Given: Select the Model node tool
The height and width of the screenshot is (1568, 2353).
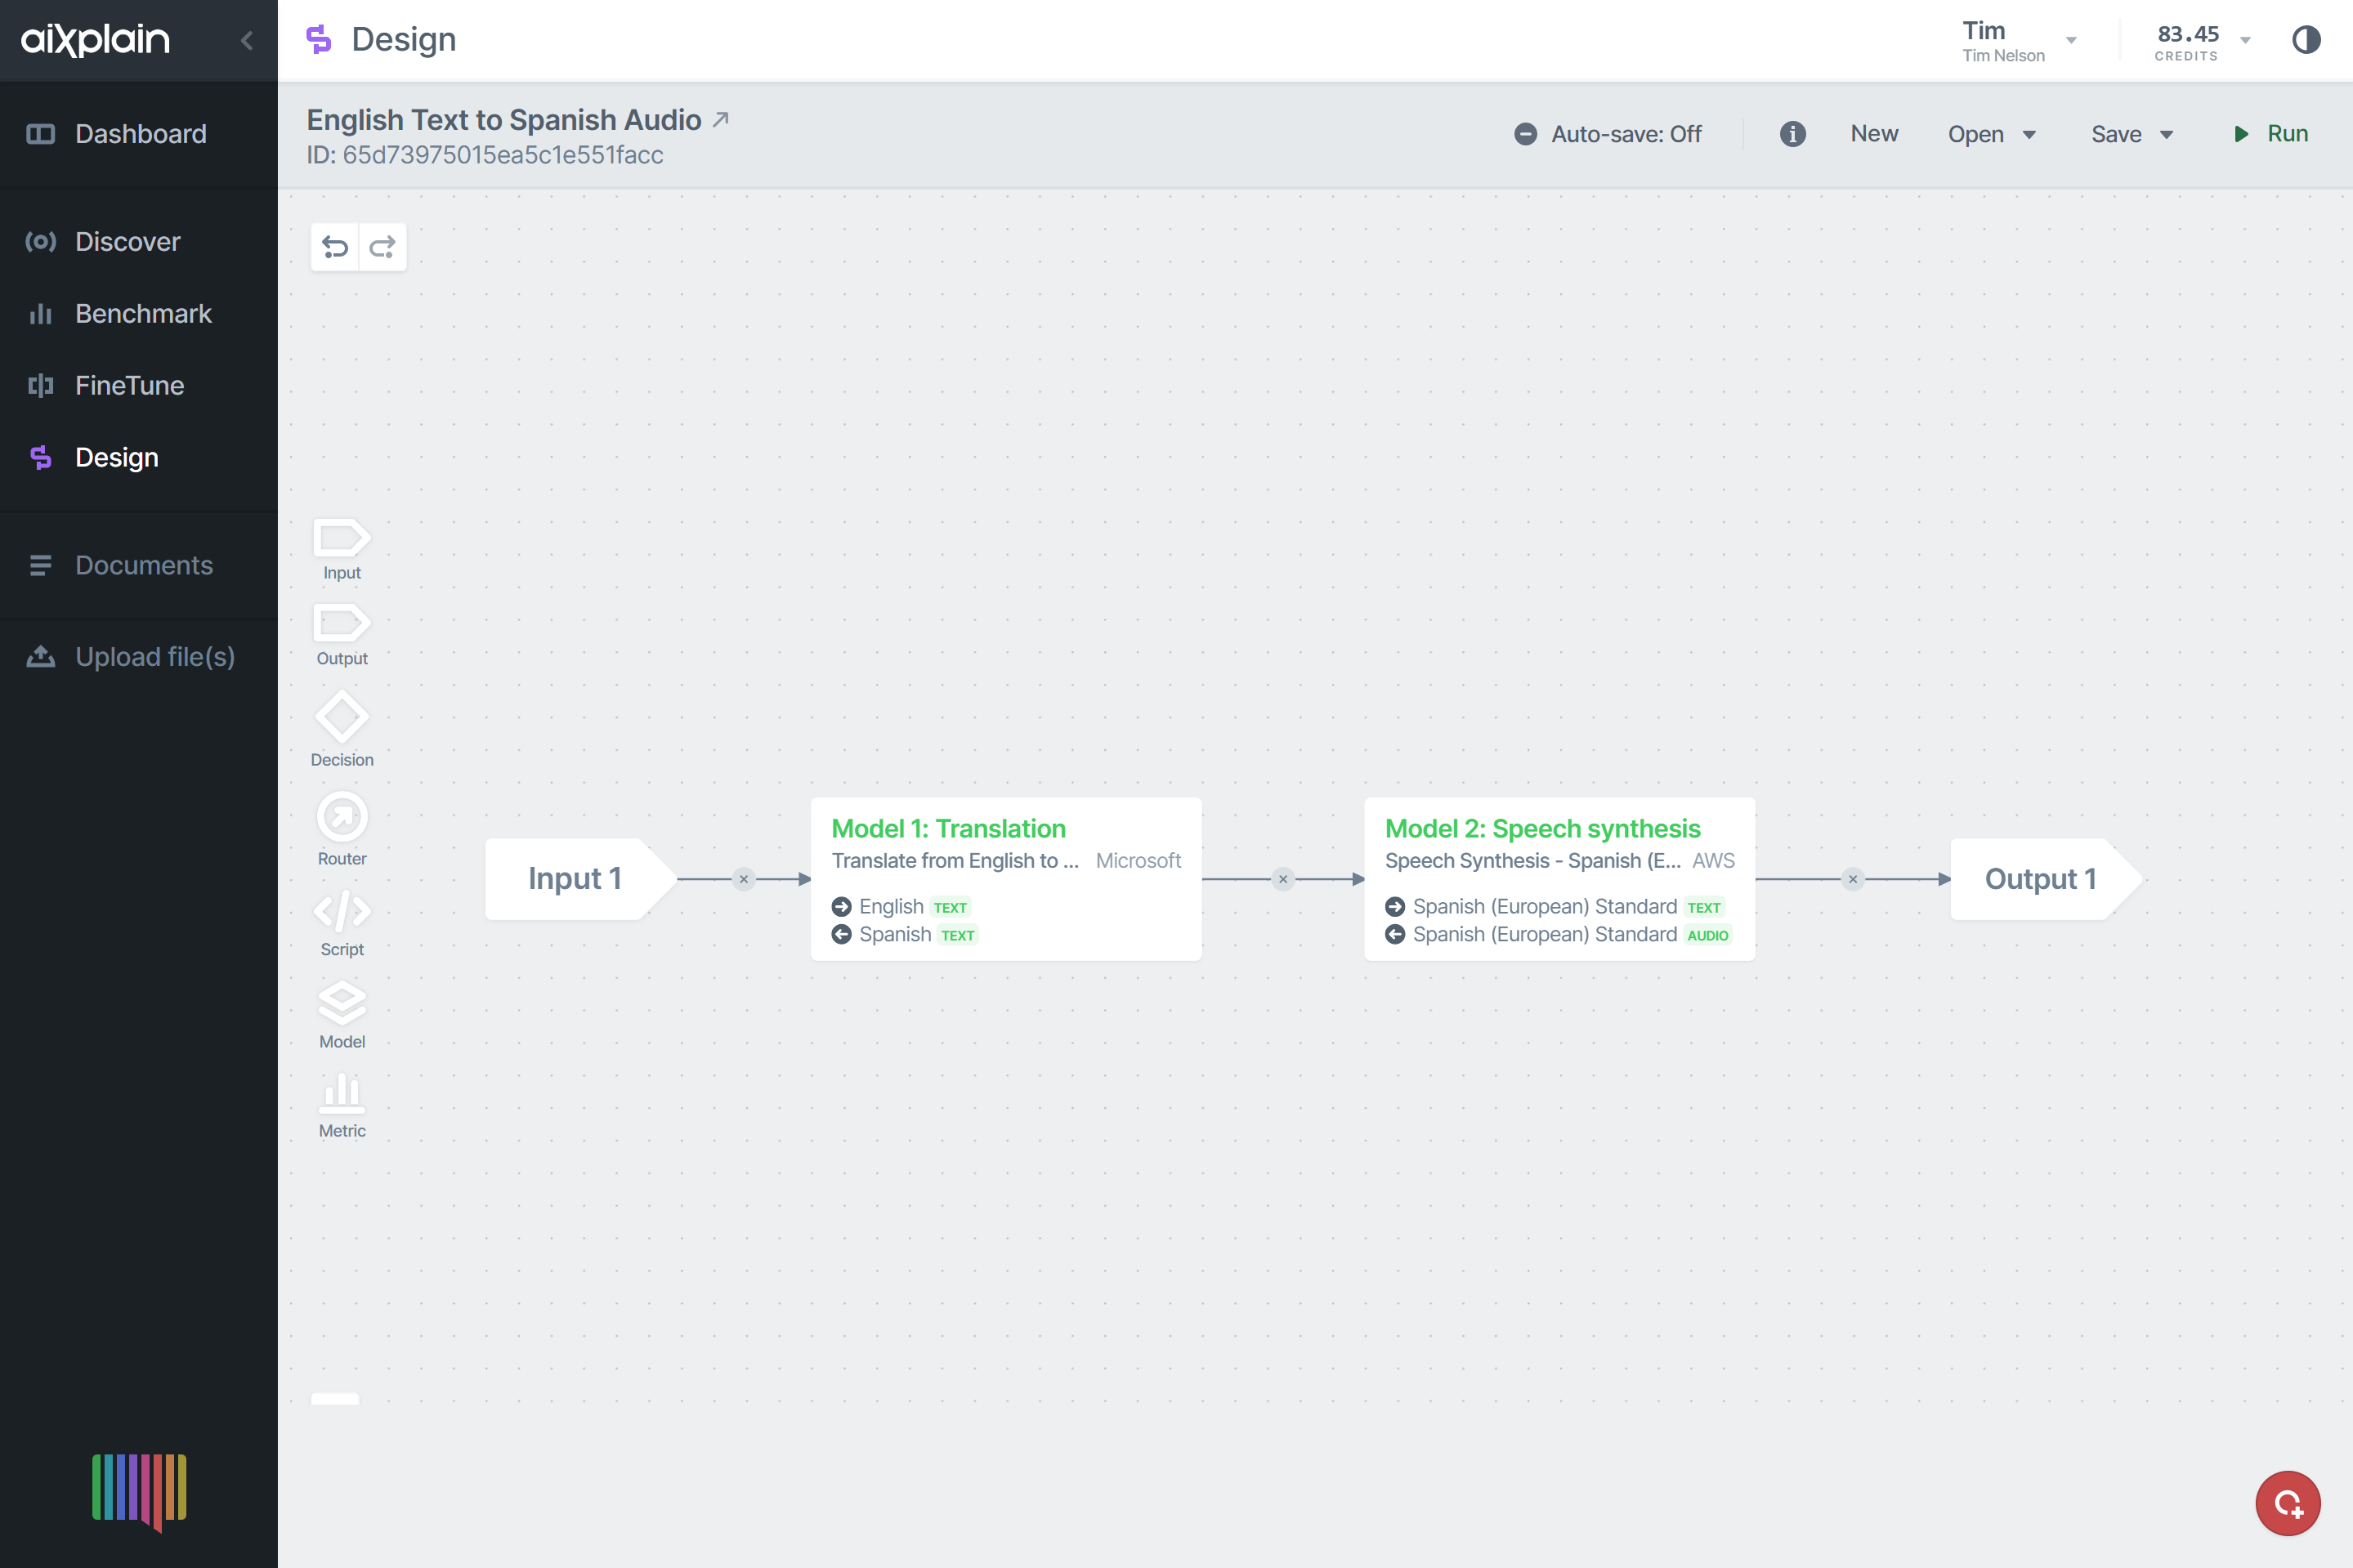Looking at the screenshot, I should pos(342,1015).
